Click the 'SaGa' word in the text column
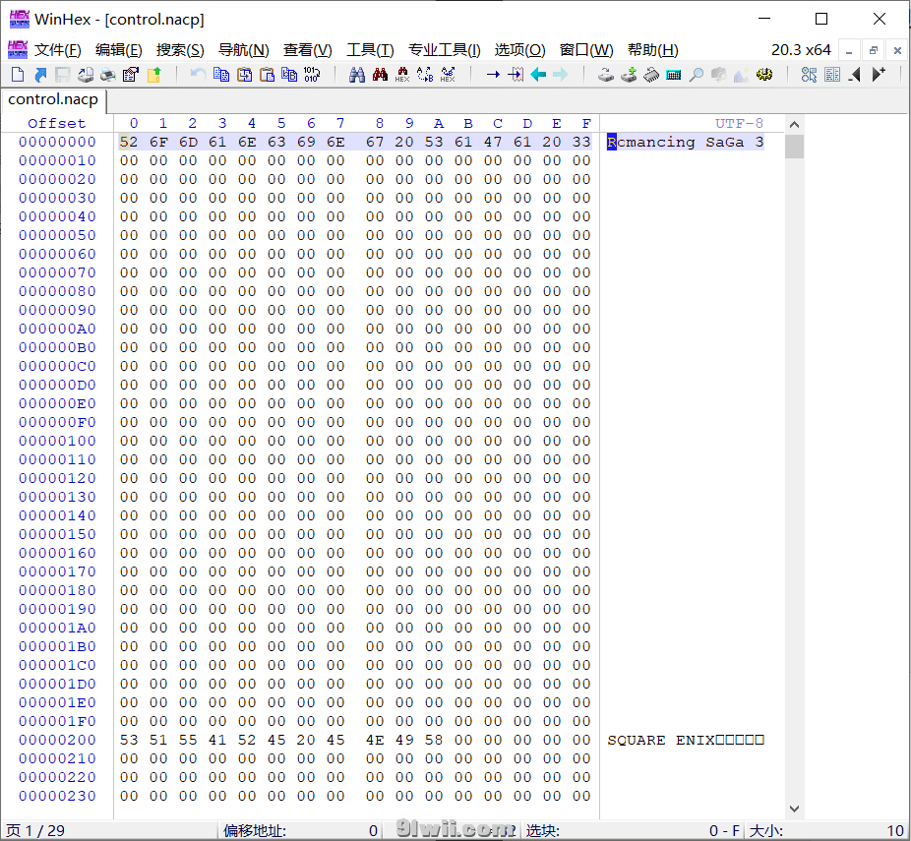911x841 pixels. pyautogui.click(x=724, y=142)
